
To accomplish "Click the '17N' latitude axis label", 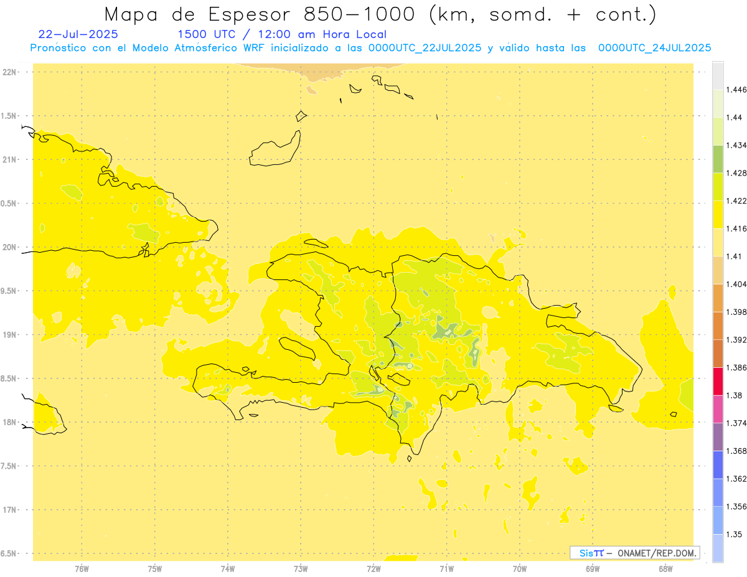I will [11, 510].
